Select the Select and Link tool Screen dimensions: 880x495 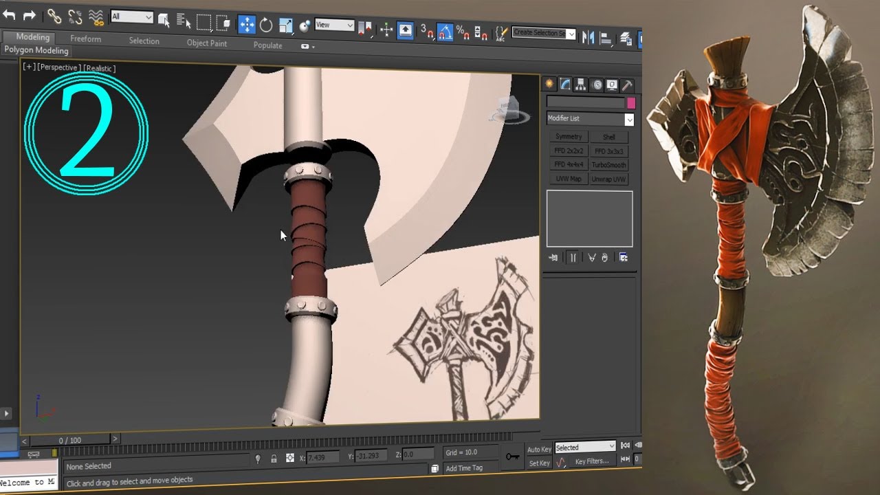(54, 16)
